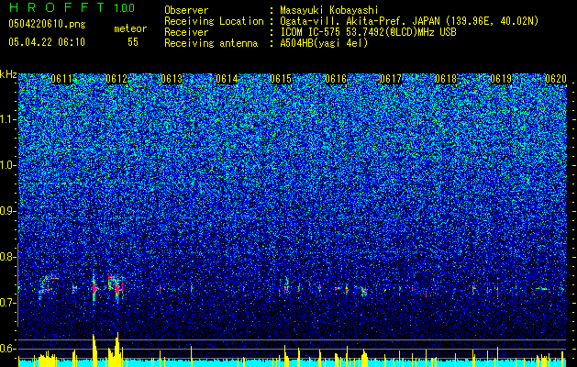
Task: Click the HROFFT 1.0.0 title text
Action: (x=72, y=7)
